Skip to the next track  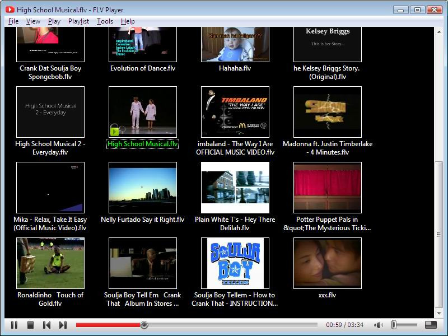coord(63,325)
